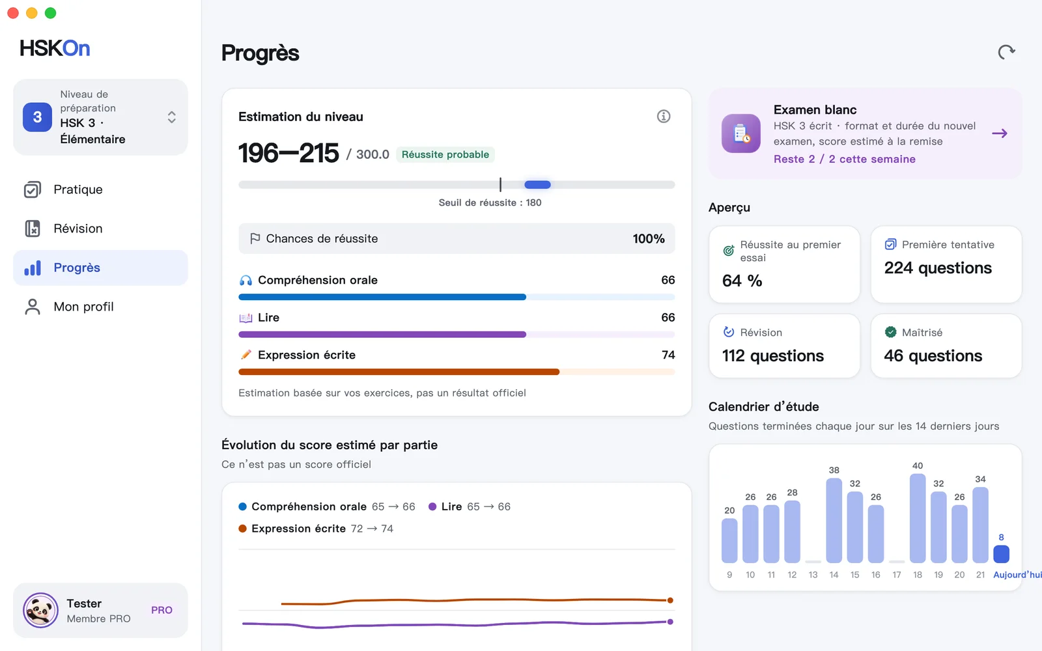Click the refresh icon near Progrès title
The width and height of the screenshot is (1042, 651).
tap(1006, 52)
